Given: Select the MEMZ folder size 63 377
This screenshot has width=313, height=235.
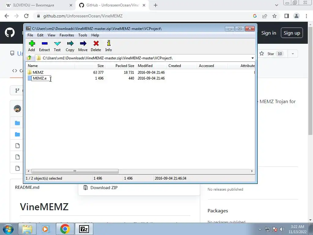Looking at the screenshot, I should pyautogui.click(x=98, y=72).
